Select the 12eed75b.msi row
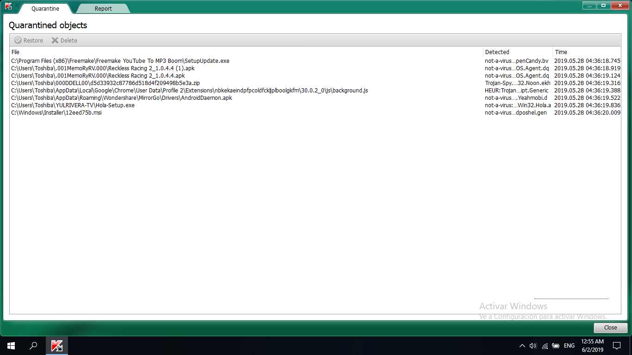This screenshot has width=632, height=355. click(x=315, y=113)
